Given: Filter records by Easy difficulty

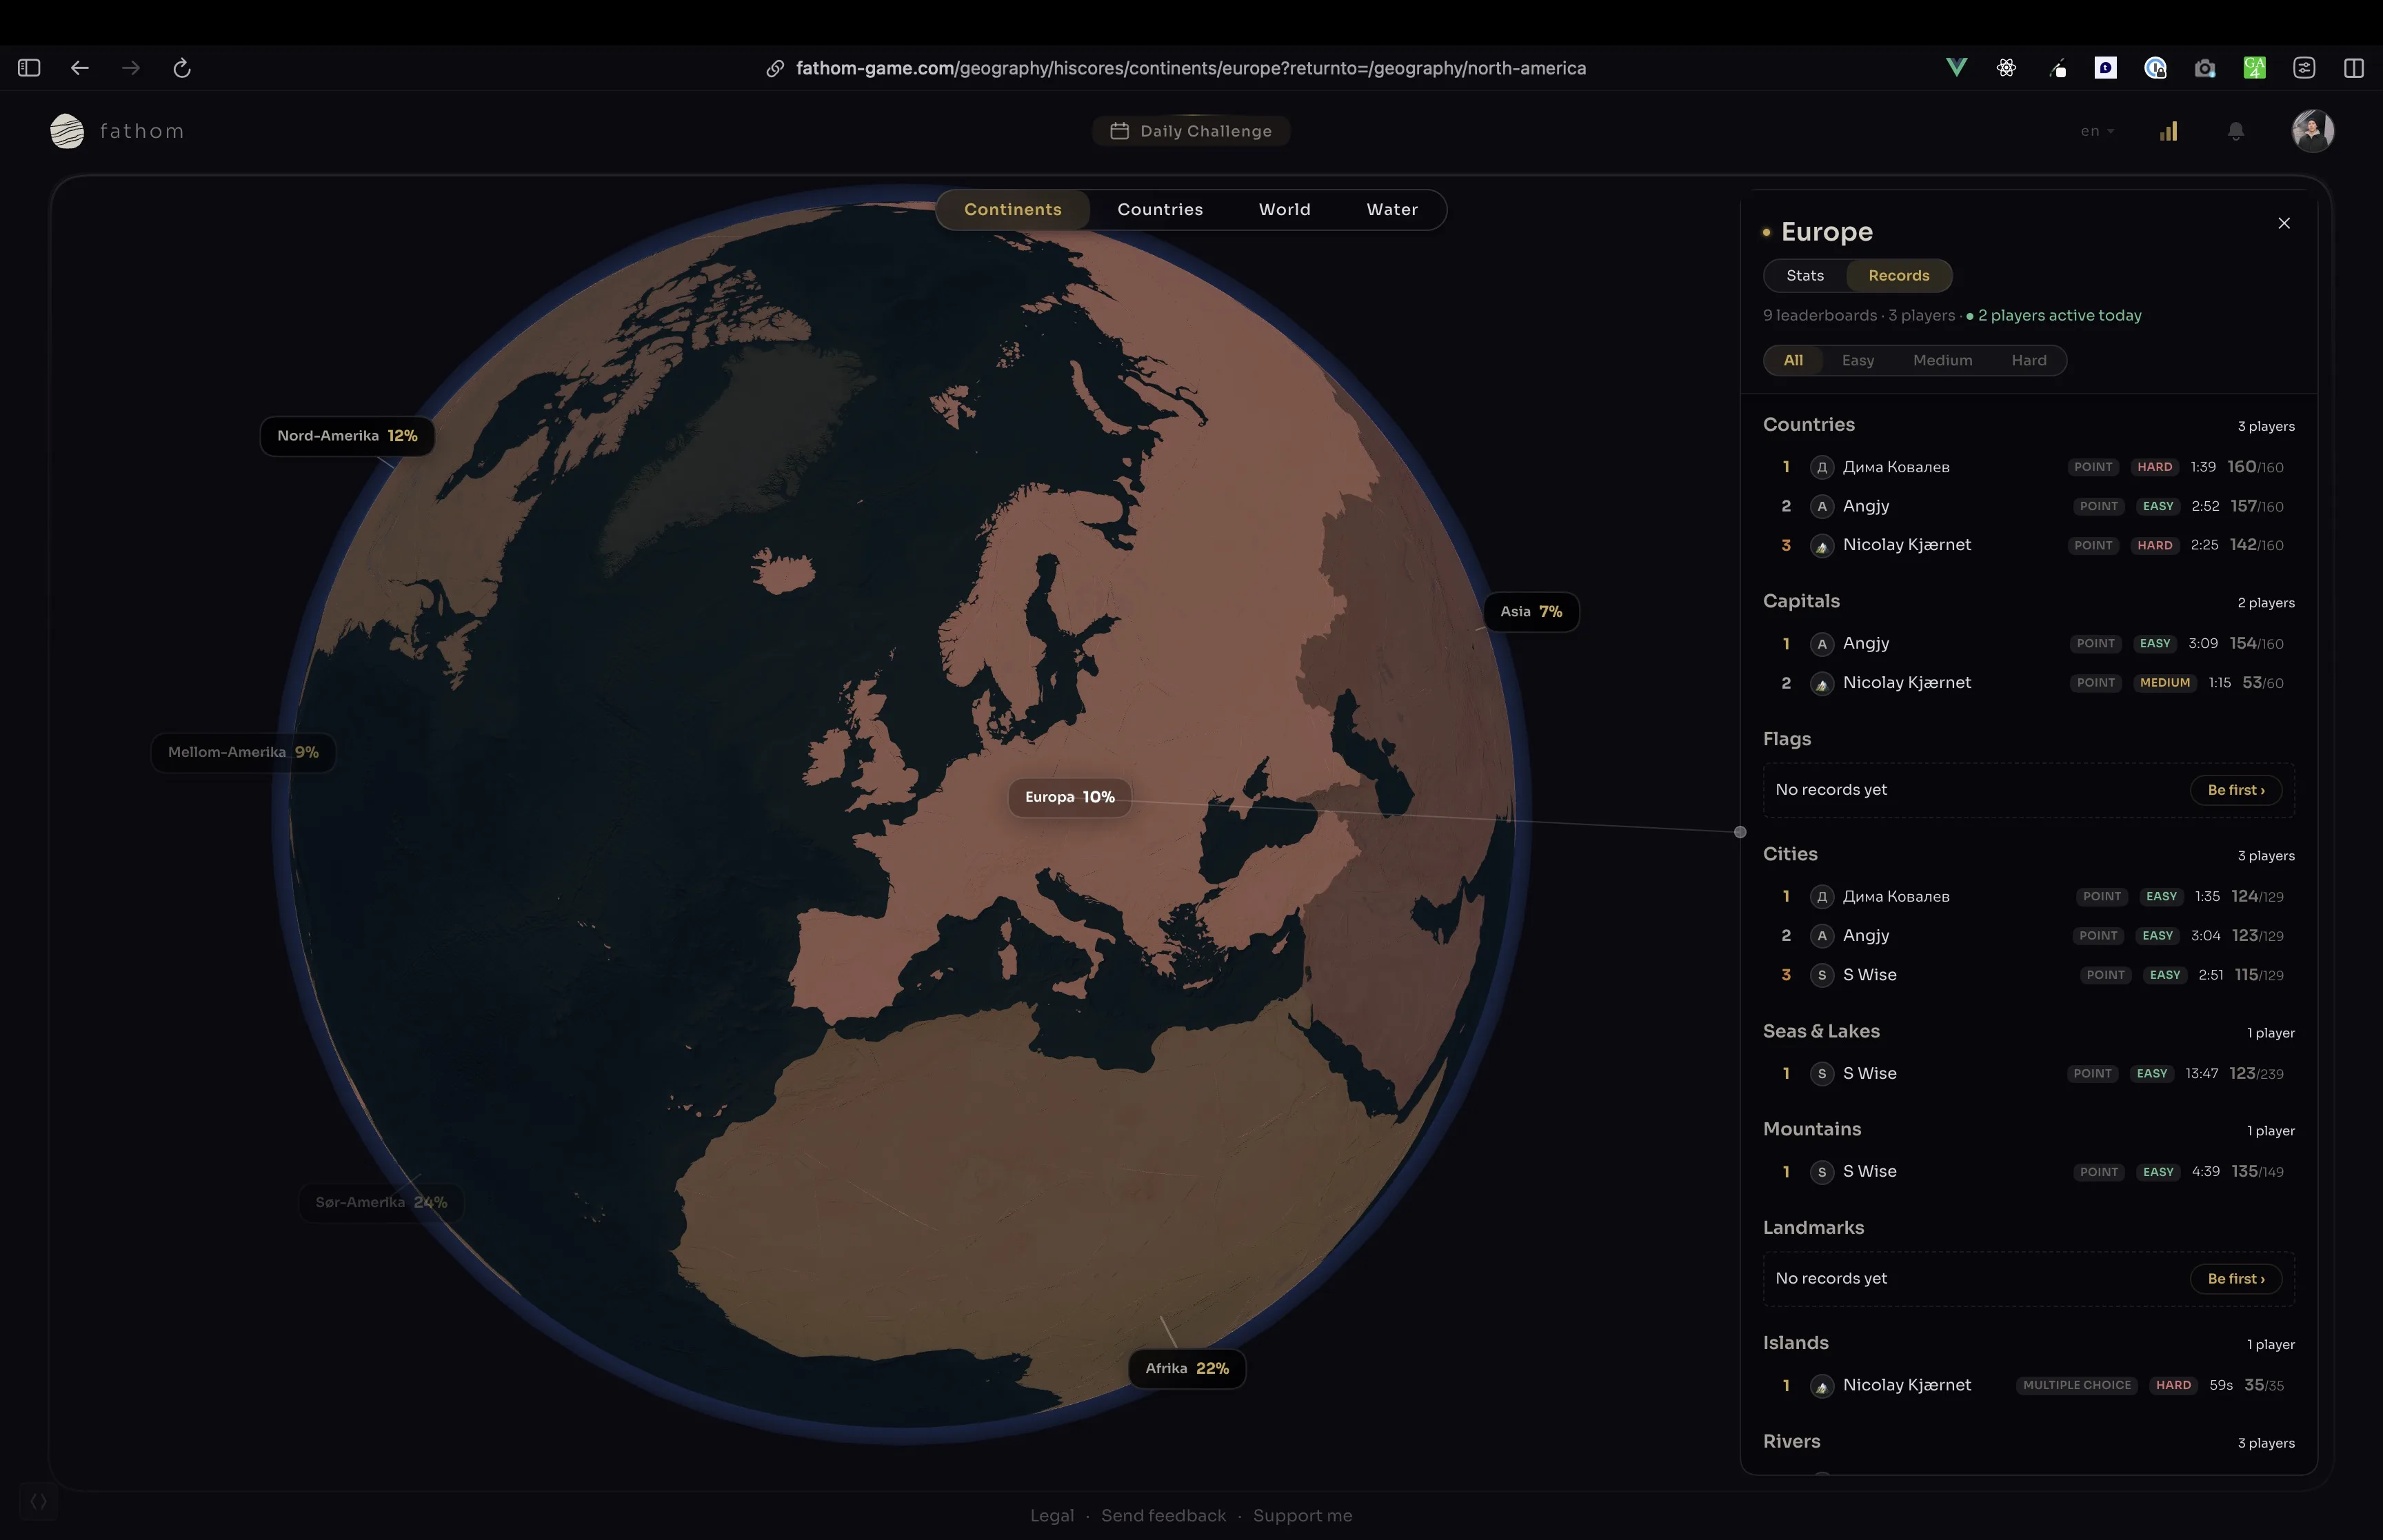Looking at the screenshot, I should [x=1858, y=360].
